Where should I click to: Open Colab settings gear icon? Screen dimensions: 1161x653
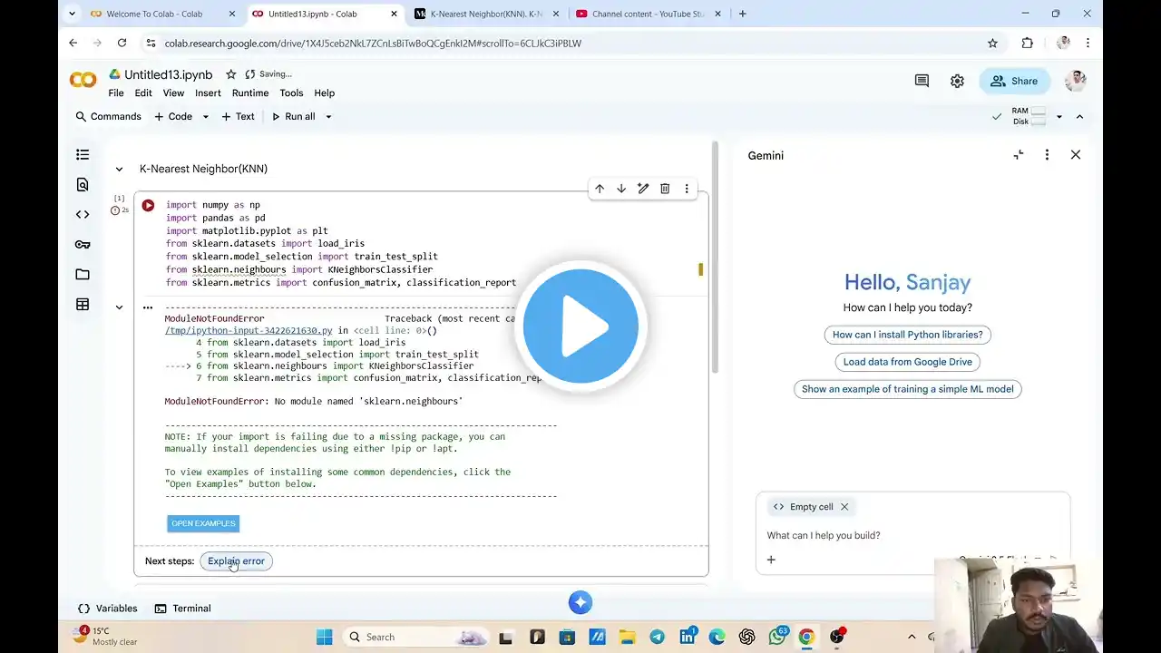[957, 81]
